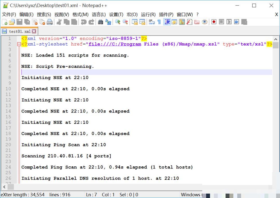
Task: Create a new file with New icon
Action: [5, 22]
